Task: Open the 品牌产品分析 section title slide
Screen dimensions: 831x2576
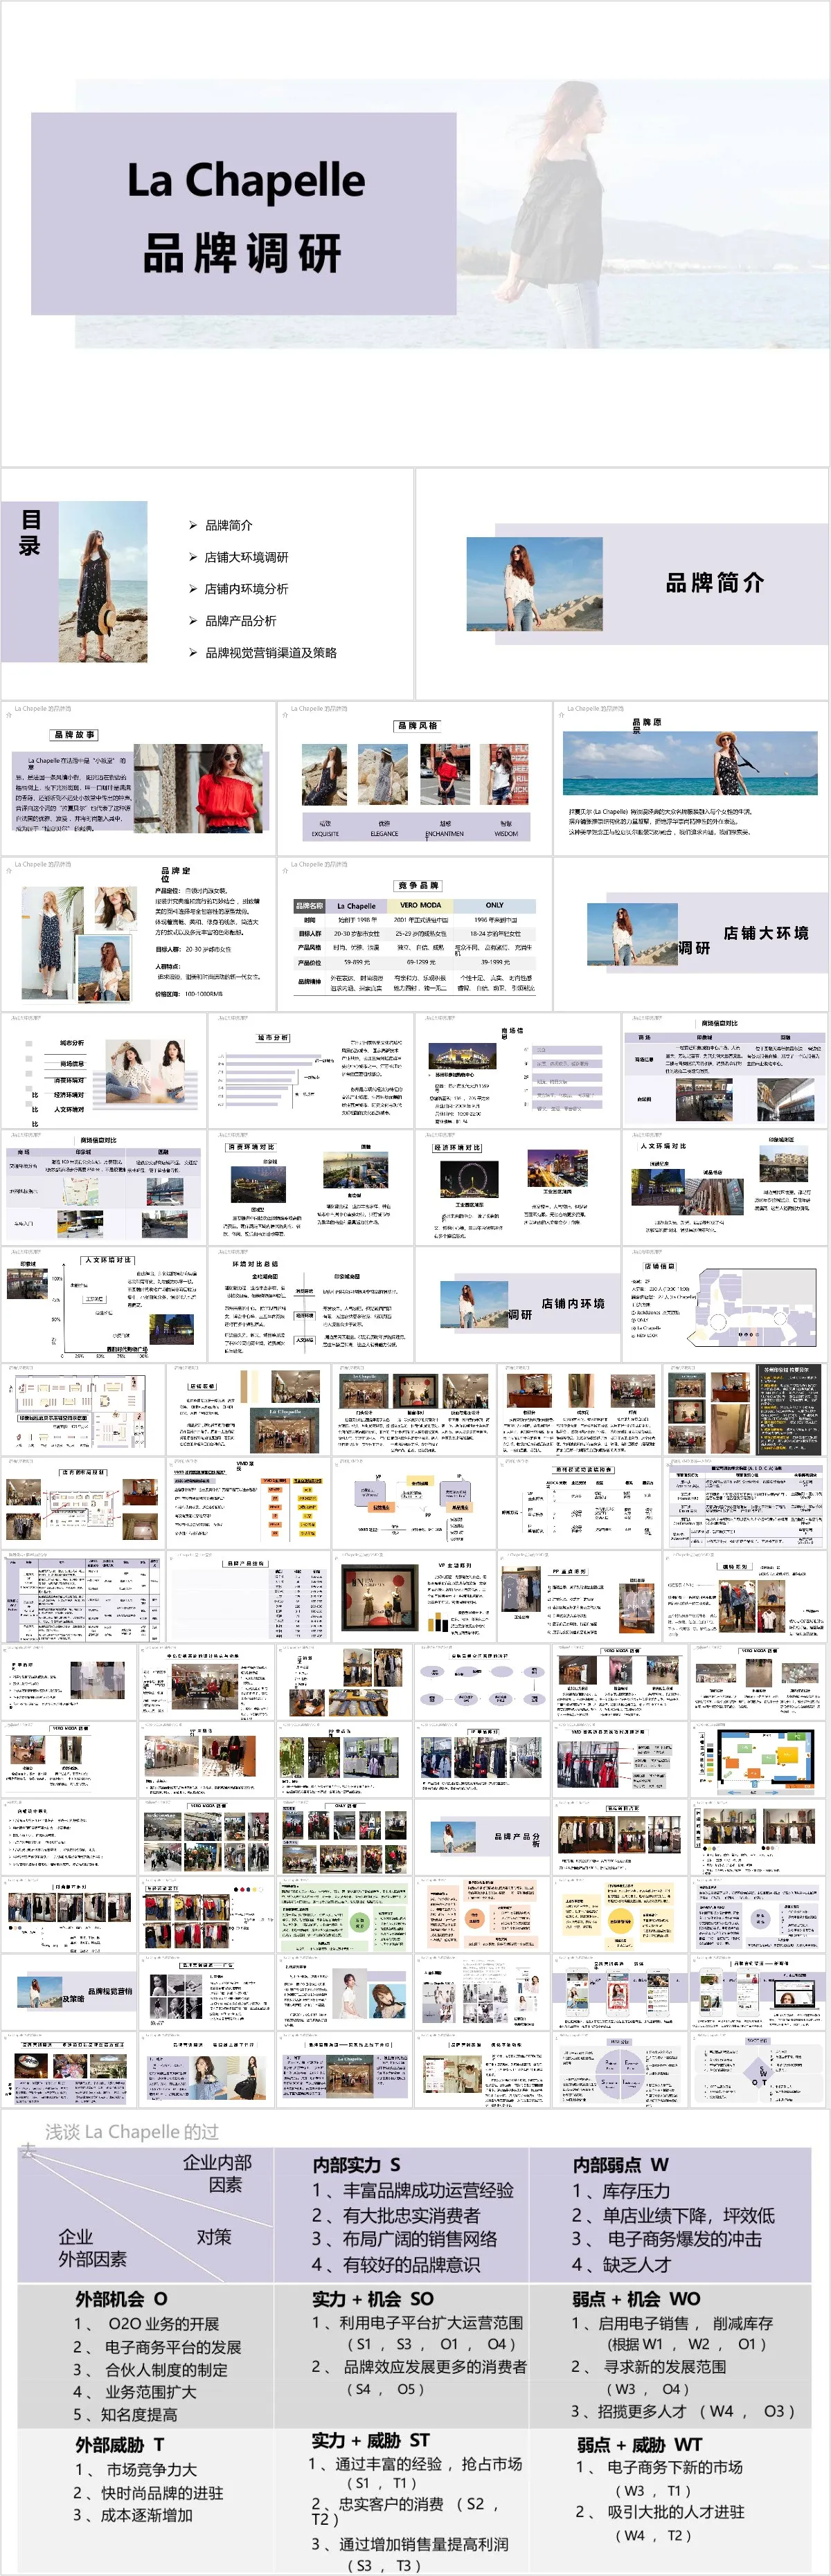Action: 482,1837
